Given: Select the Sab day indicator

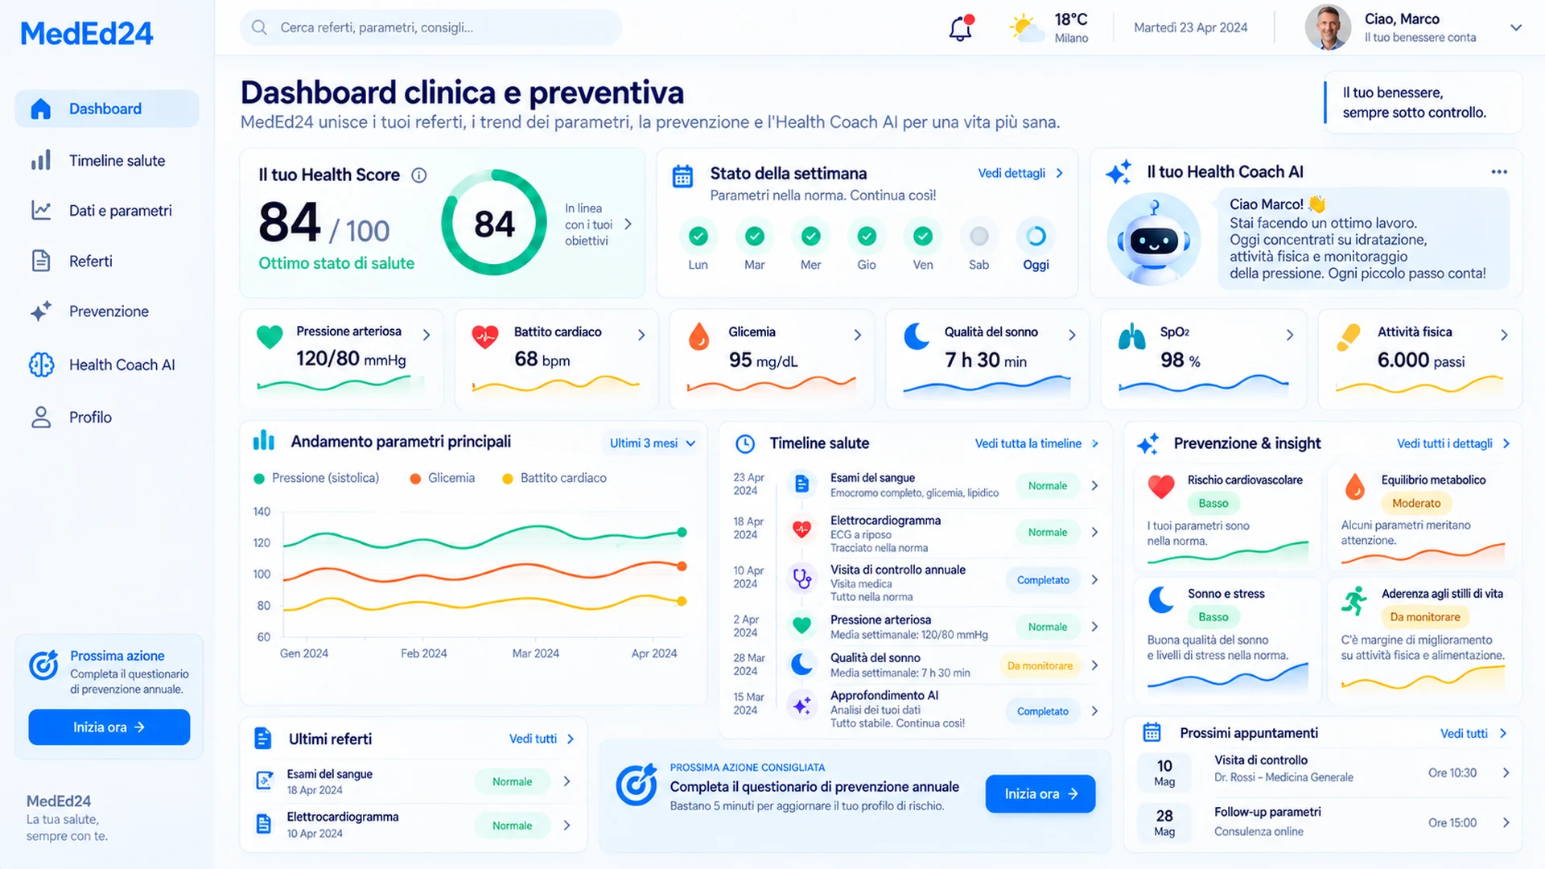Looking at the screenshot, I should point(979,236).
